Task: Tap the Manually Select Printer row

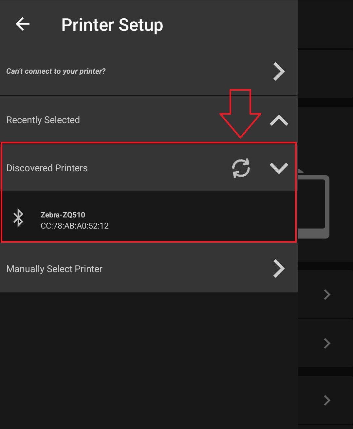Action: 149,269
